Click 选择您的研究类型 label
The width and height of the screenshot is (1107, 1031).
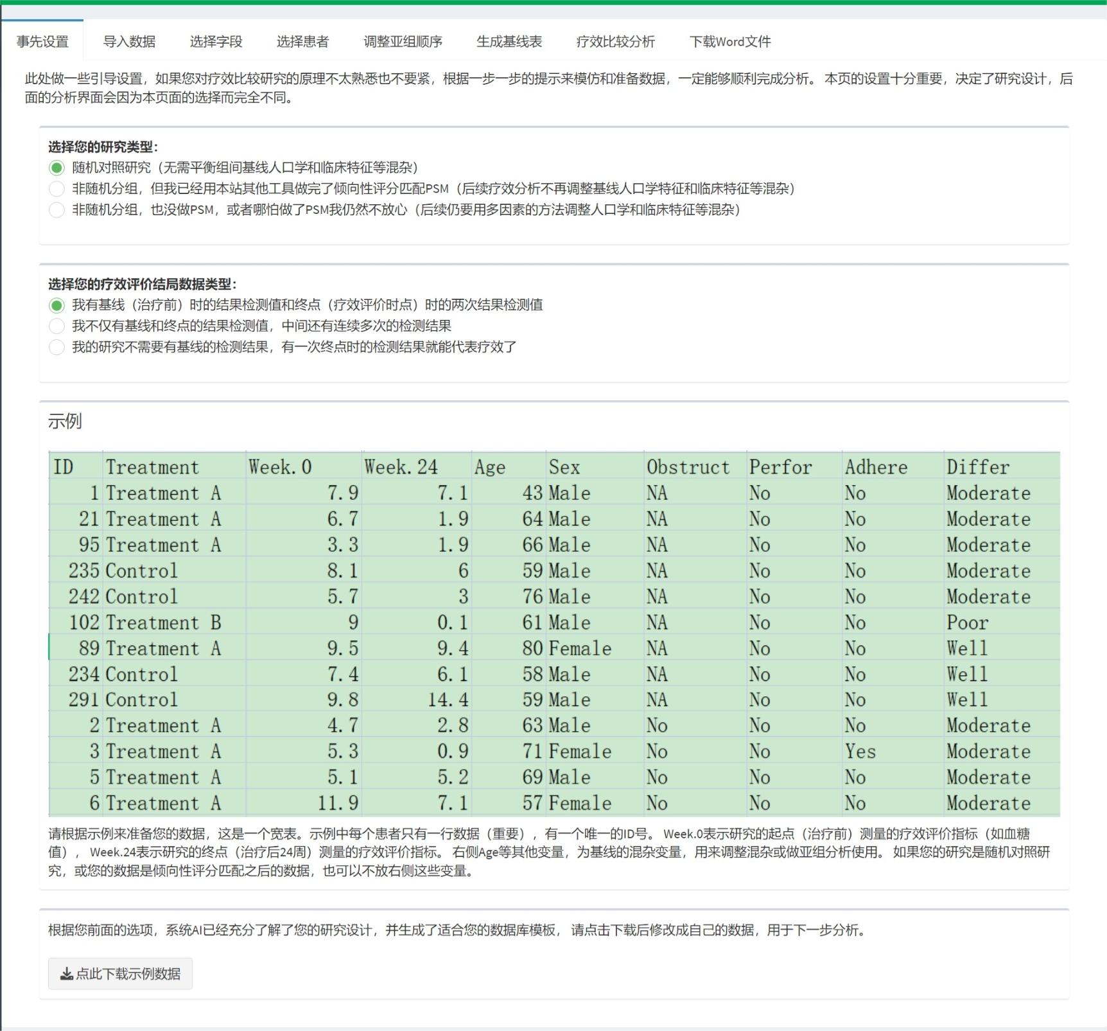click(103, 146)
